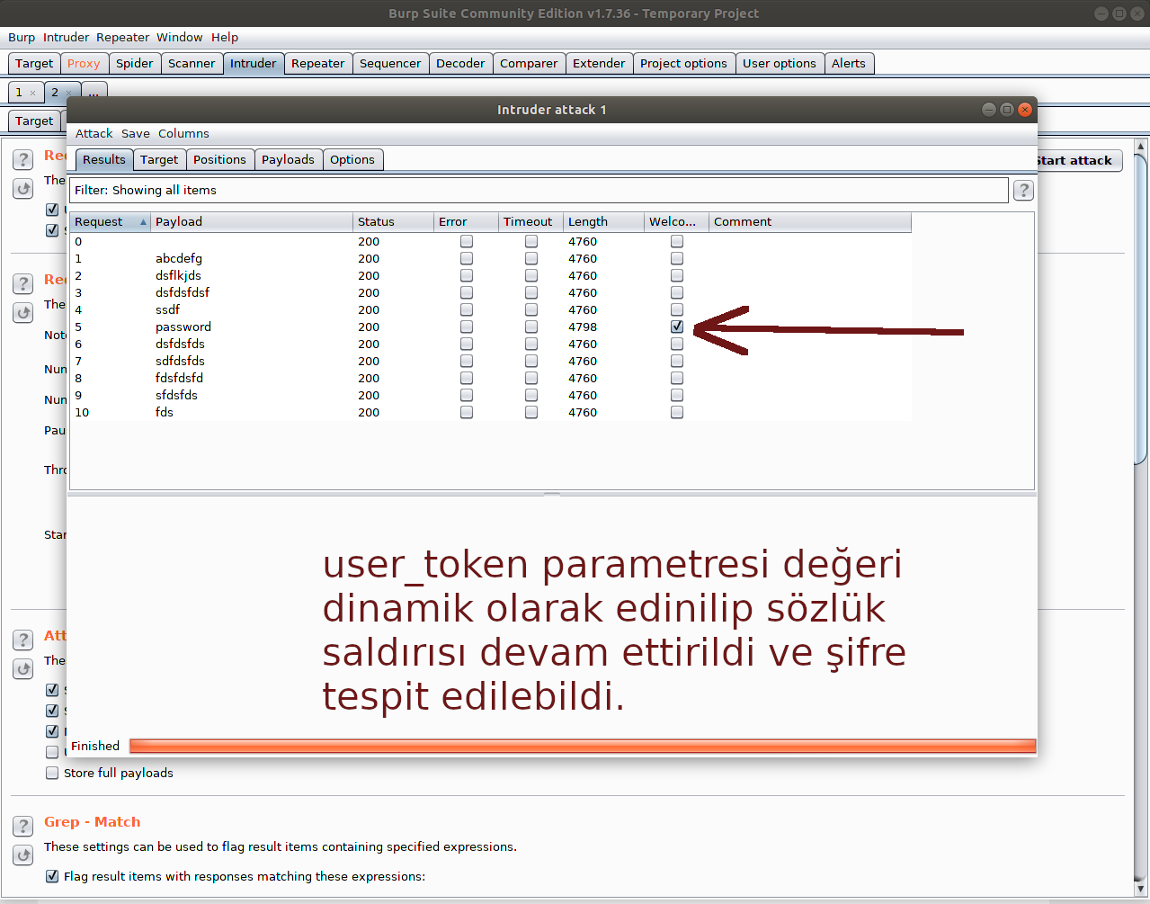Switch to the Sequencer tab

pos(390,63)
